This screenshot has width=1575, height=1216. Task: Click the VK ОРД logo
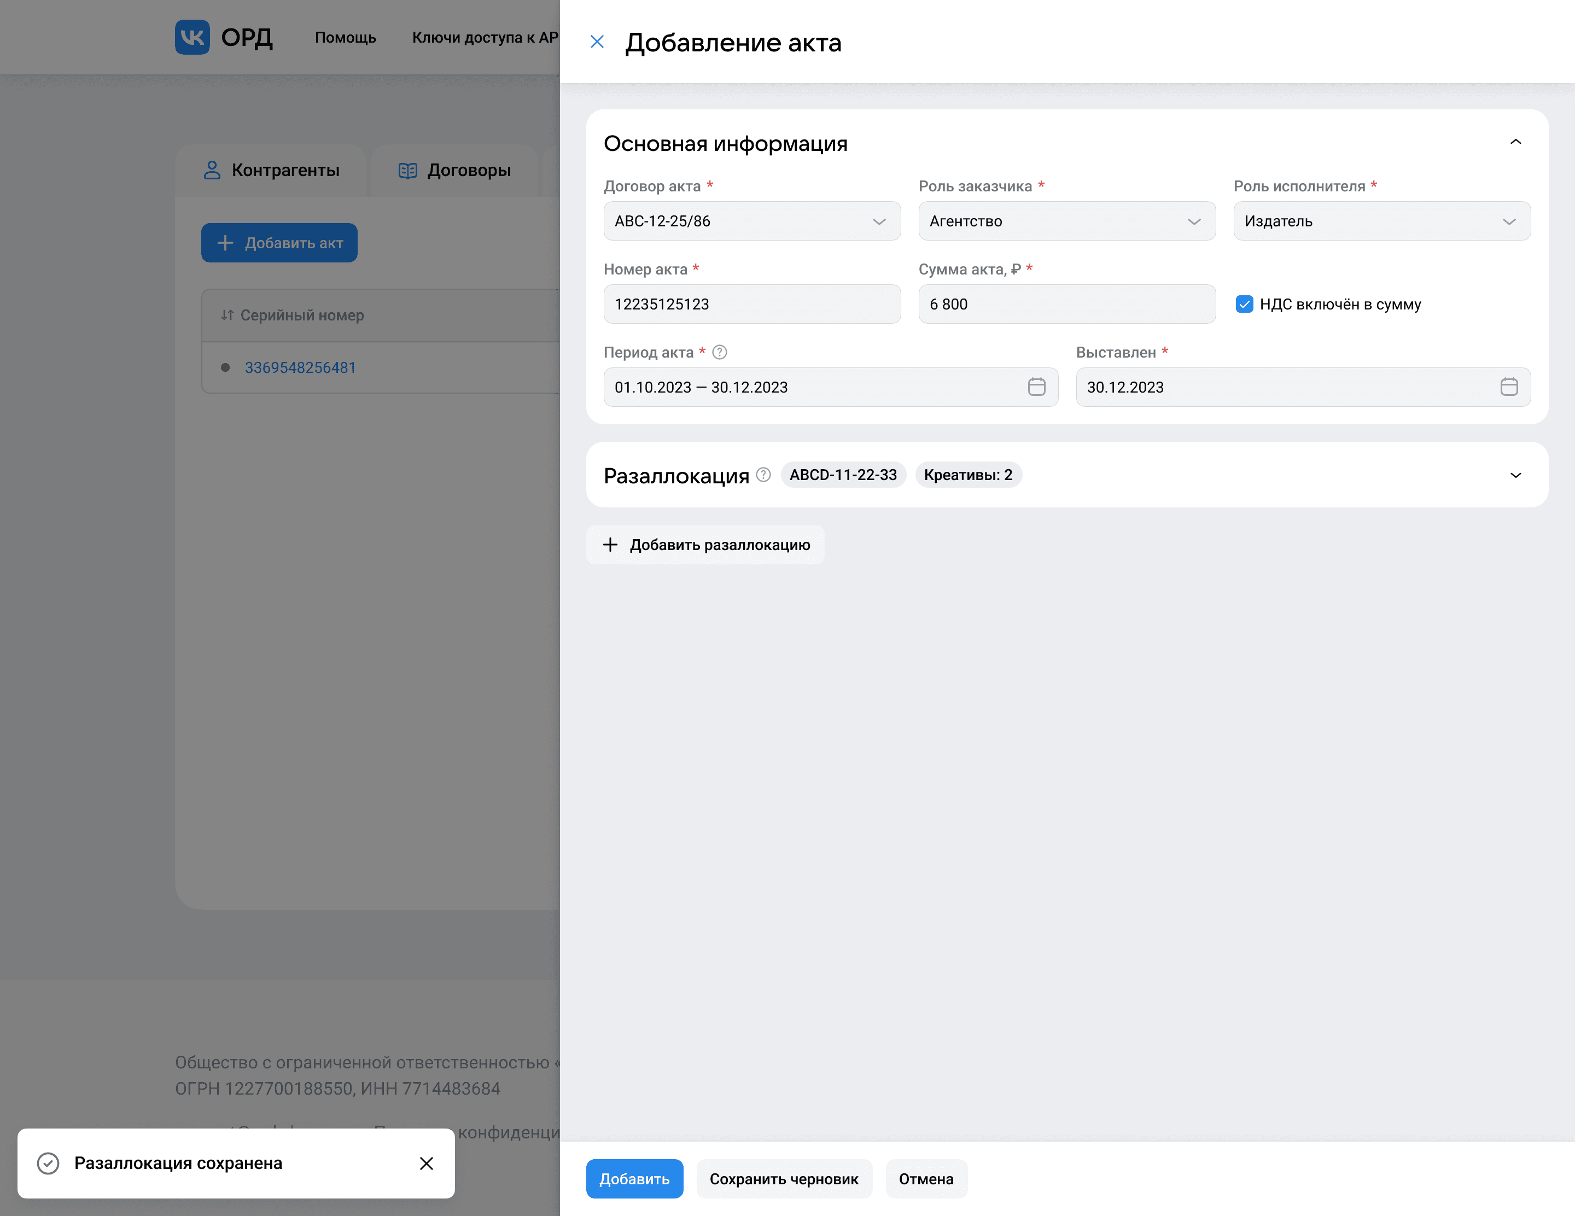(x=224, y=38)
